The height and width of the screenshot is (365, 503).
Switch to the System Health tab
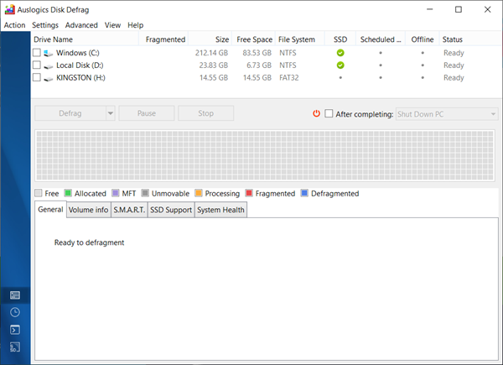[x=220, y=210]
